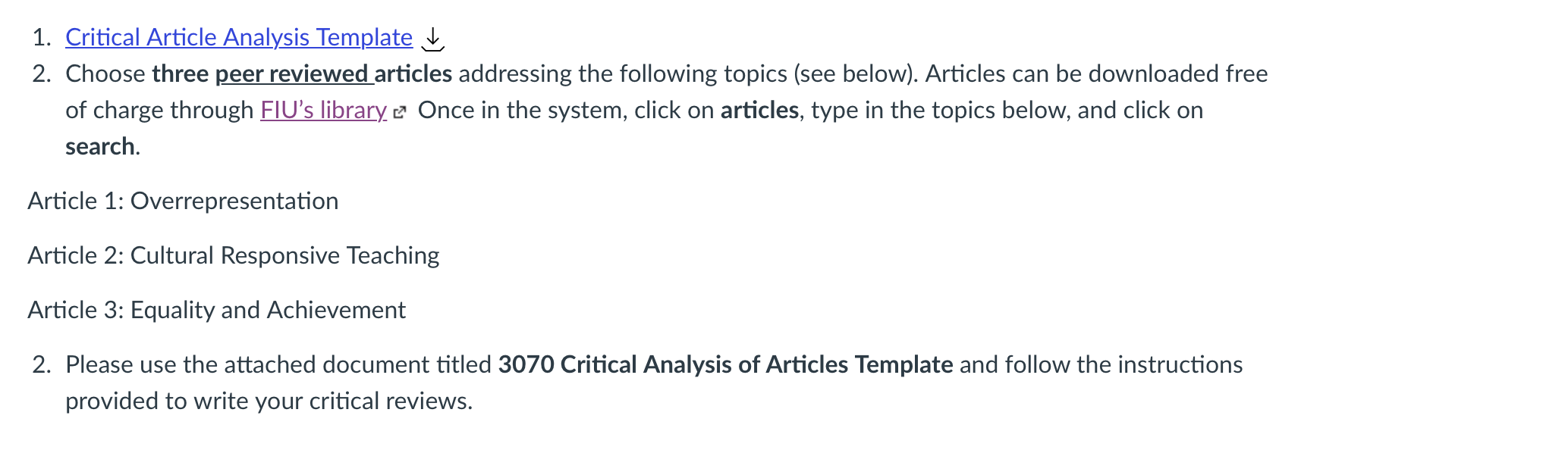Click list number 2 before 'Please use'
This screenshot has width=1543, height=450.
(x=42, y=364)
